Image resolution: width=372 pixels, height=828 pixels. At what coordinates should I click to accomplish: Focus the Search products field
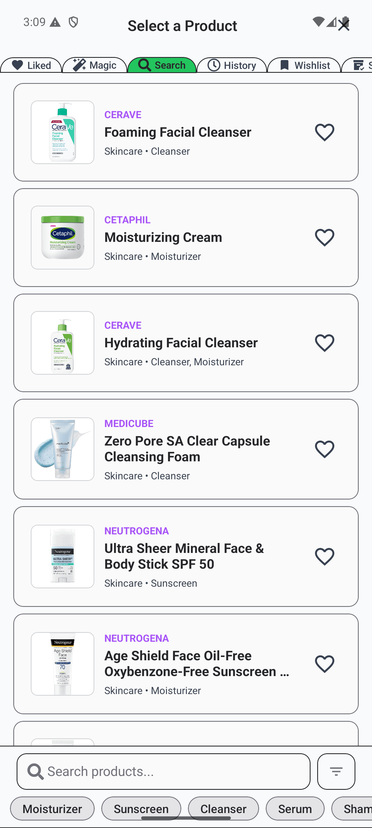coord(174,772)
